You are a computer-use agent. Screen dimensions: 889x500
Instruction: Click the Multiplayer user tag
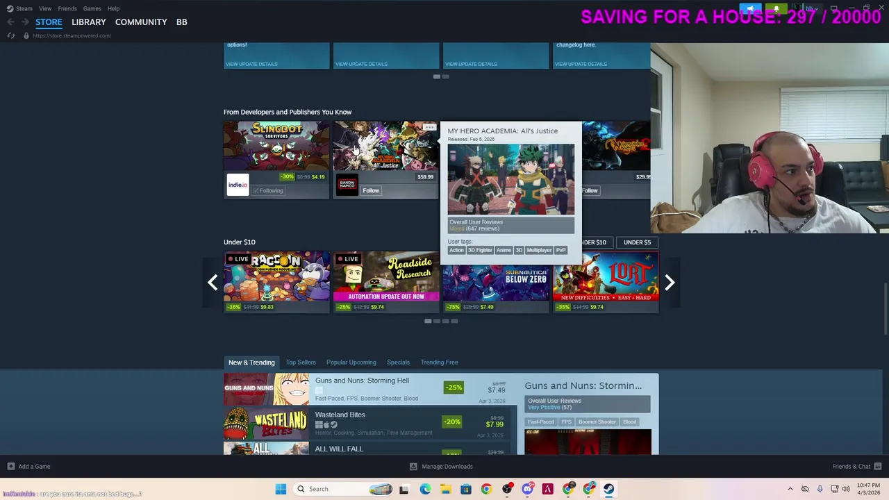click(x=539, y=250)
